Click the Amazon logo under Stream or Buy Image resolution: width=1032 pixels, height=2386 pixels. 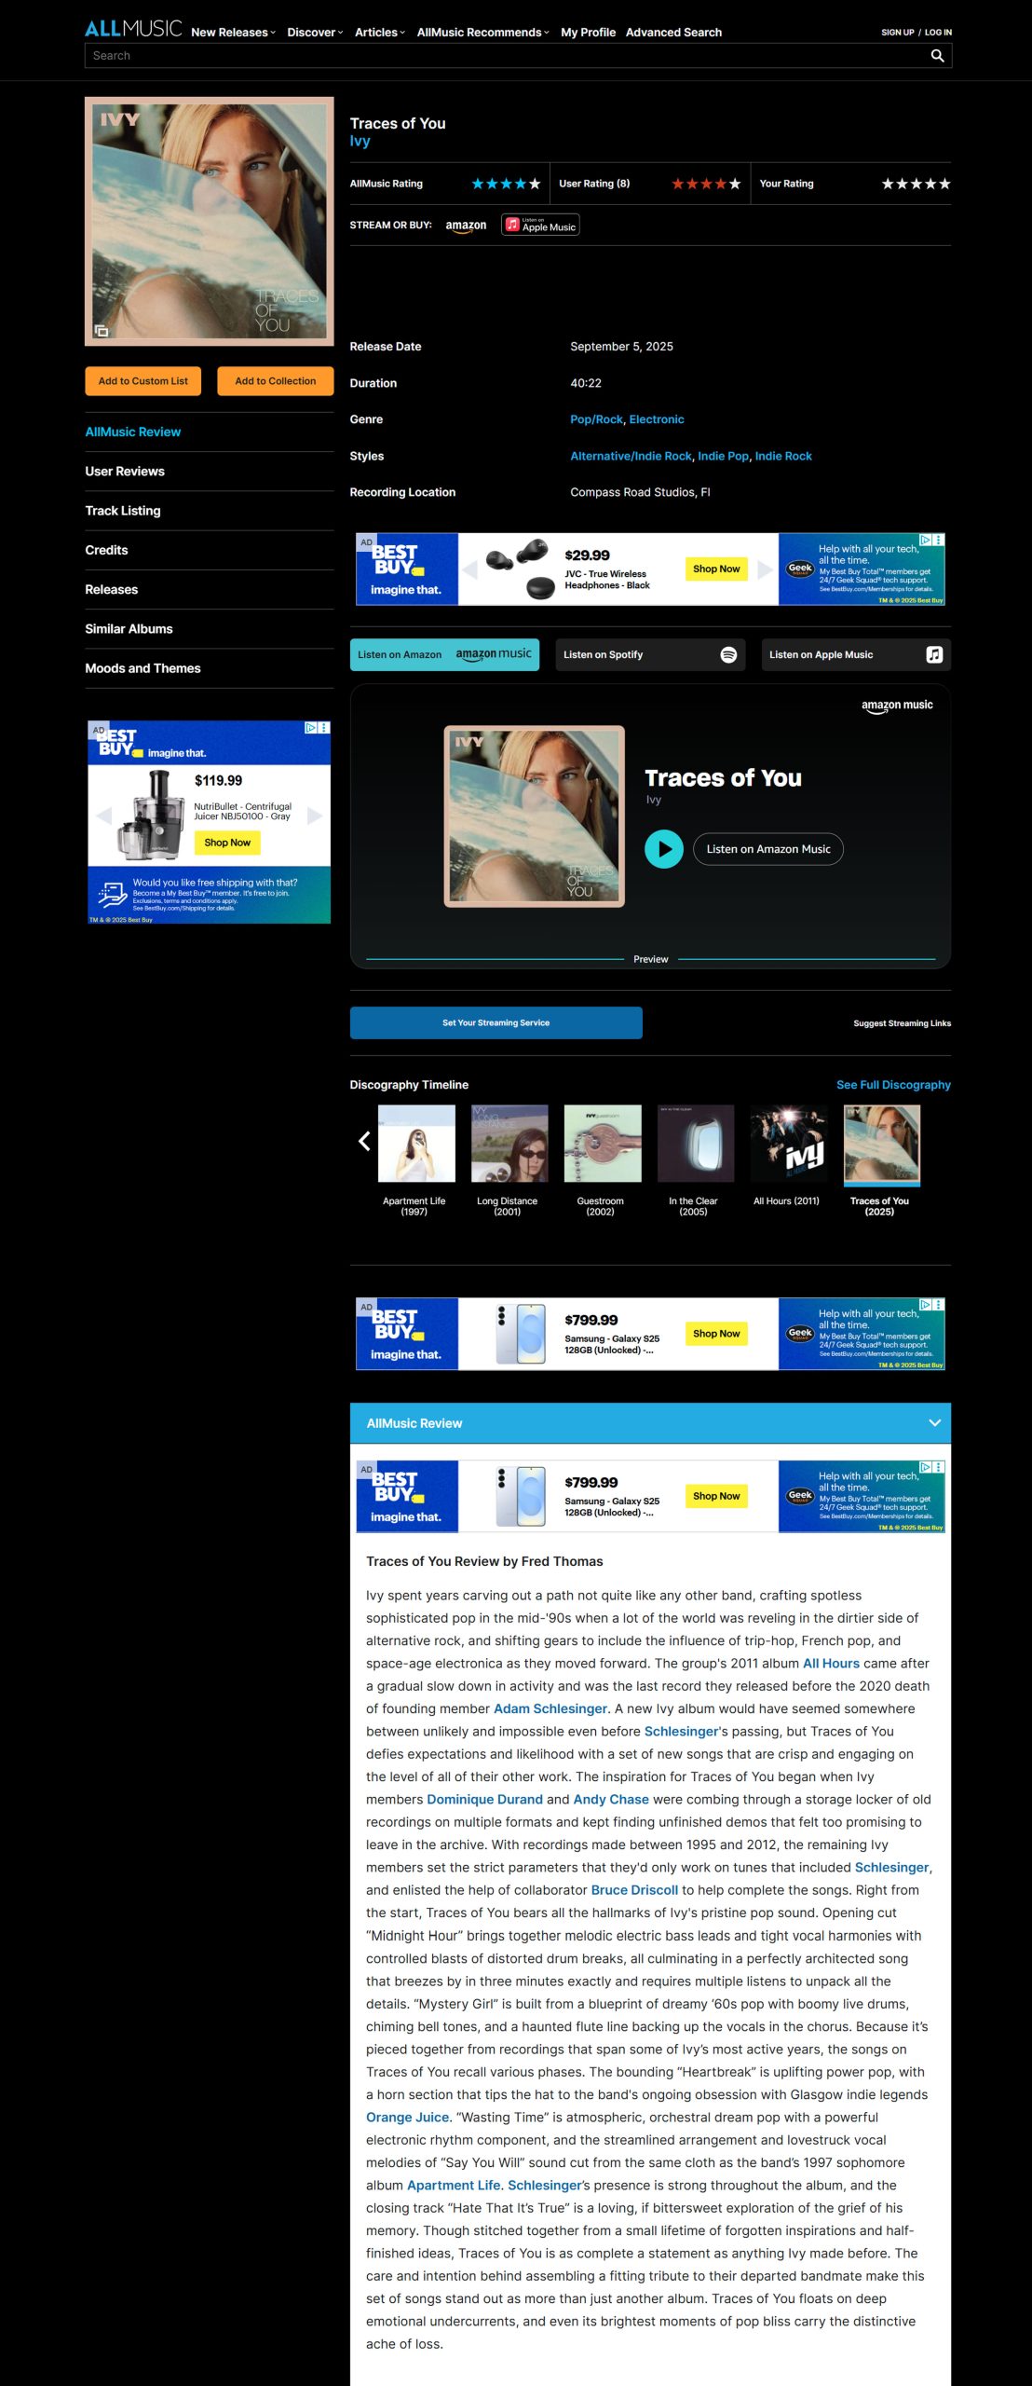coord(466,226)
